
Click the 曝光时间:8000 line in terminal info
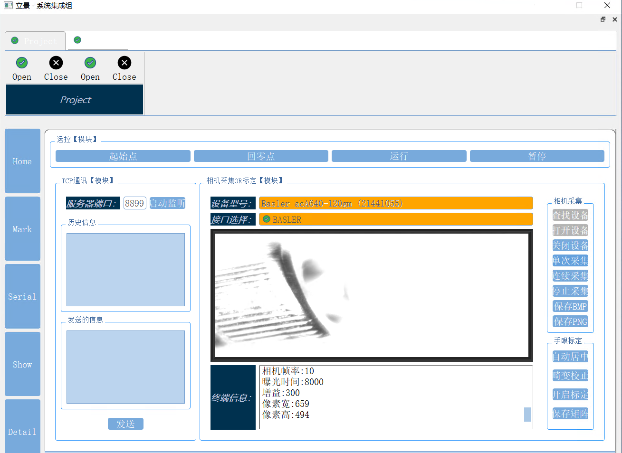pyautogui.click(x=293, y=382)
